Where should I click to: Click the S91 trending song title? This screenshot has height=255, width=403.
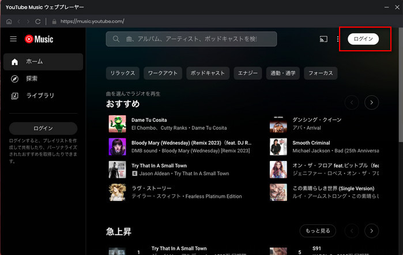click(x=317, y=248)
